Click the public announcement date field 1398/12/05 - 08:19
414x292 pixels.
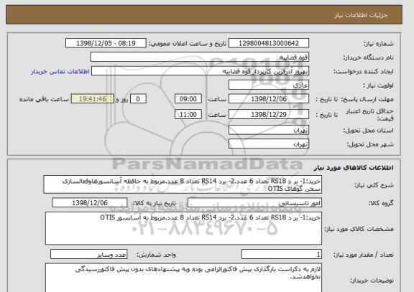106,43
